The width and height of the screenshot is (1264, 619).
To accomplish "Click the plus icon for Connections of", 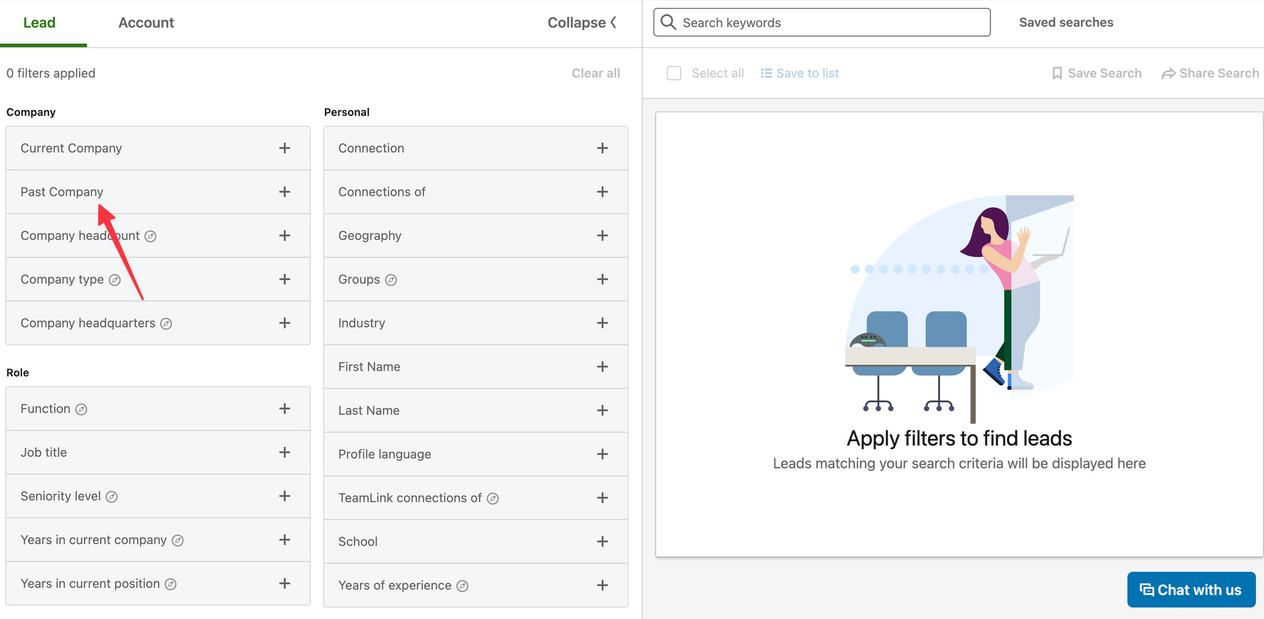I will [x=602, y=192].
